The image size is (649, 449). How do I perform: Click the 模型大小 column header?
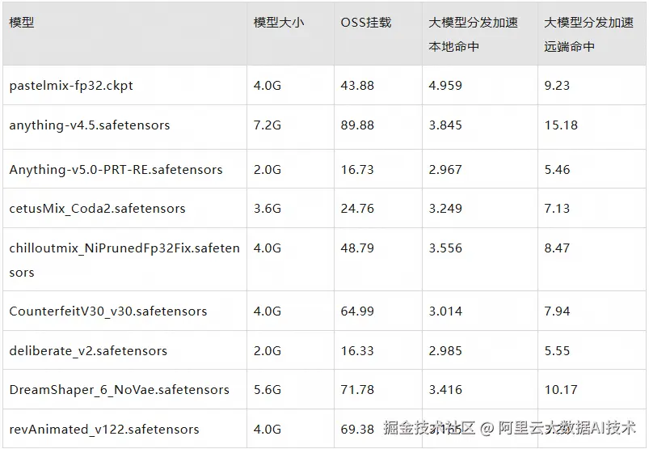tap(279, 23)
